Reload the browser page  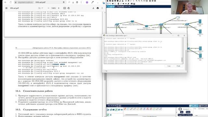click(11, 2)
